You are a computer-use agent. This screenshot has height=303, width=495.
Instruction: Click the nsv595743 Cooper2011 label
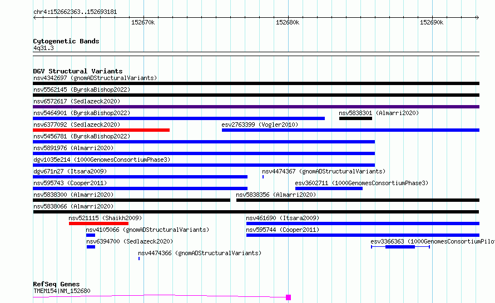click(70, 183)
